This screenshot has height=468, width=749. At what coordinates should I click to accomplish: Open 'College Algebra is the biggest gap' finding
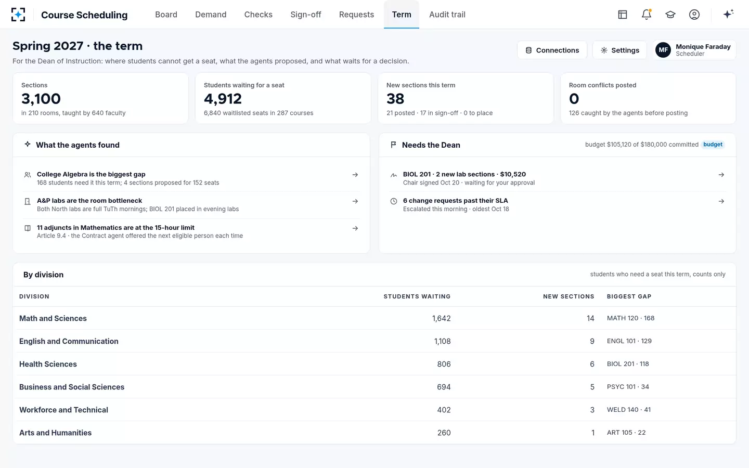(x=191, y=178)
